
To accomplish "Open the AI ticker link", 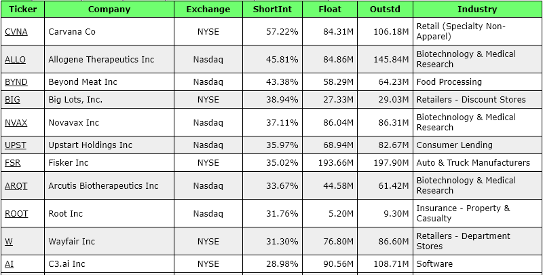I will click(x=10, y=263).
